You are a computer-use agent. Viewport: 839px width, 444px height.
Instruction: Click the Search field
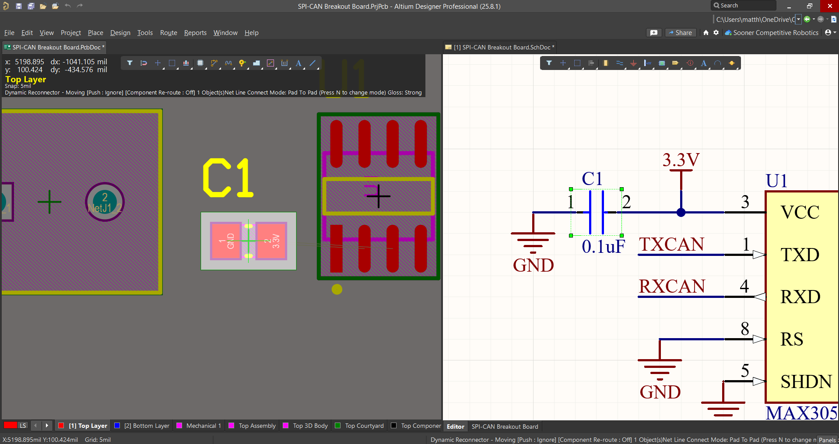click(x=744, y=6)
